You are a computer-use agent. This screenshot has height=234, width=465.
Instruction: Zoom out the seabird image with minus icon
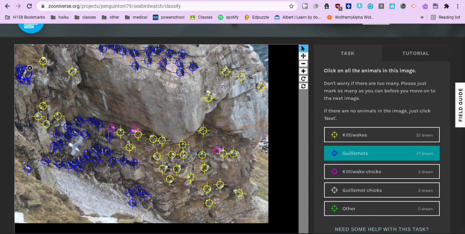pyautogui.click(x=303, y=64)
